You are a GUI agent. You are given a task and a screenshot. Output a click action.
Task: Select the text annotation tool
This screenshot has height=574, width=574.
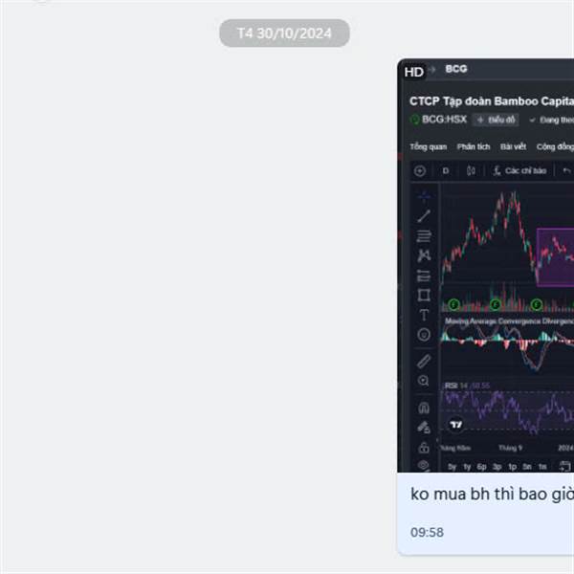pos(424,315)
